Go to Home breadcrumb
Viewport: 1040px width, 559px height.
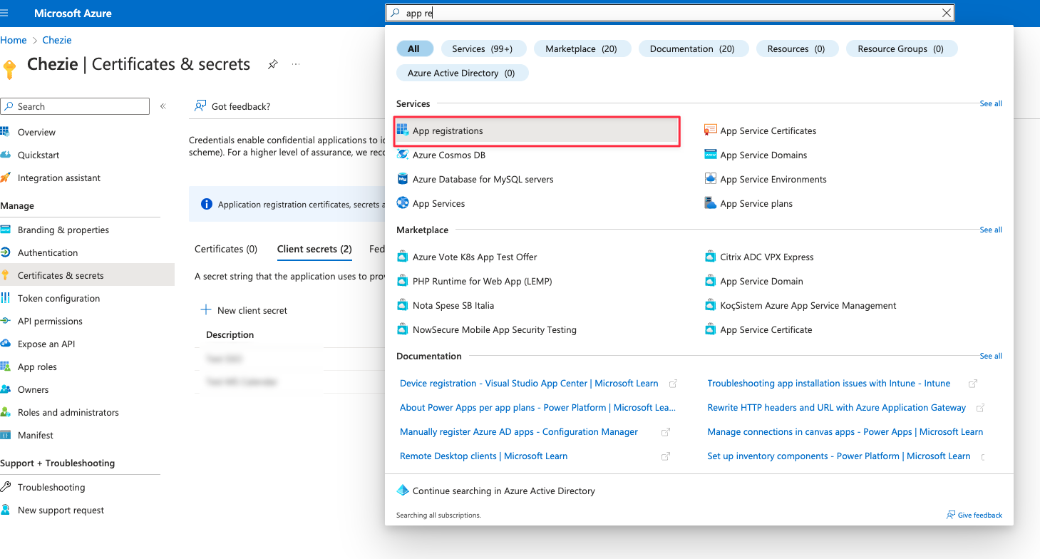pyautogui.click(x=14, y=40)
